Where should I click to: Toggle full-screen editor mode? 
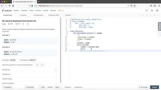(x=158, y=15)
